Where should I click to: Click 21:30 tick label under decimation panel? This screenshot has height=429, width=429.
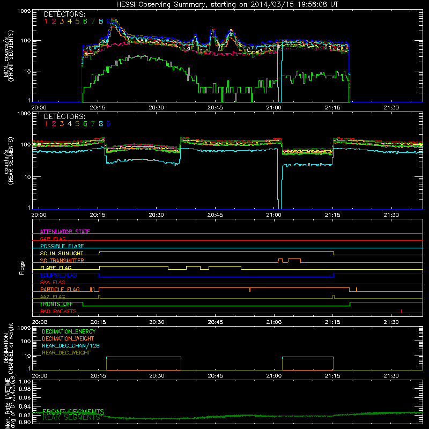point(391,376)
